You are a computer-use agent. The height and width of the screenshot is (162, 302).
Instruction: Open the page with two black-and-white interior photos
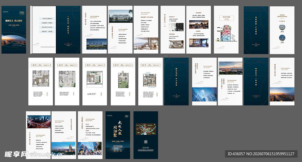(173, 30)
